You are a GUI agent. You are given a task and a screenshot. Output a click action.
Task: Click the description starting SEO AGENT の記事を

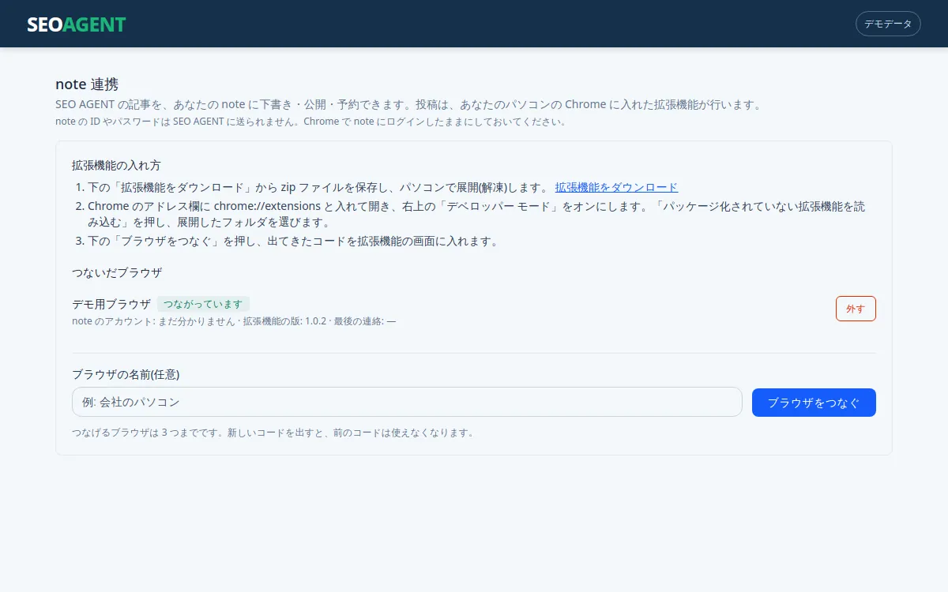coord(408,104)
